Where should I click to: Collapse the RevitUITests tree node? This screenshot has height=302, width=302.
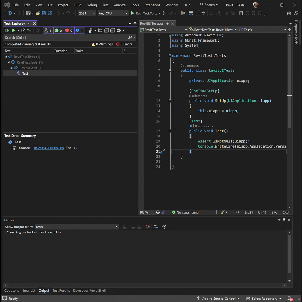(12, 68)
